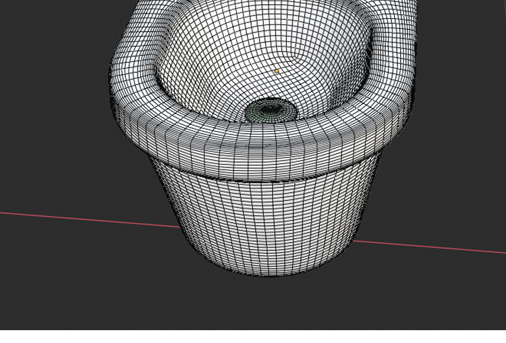Click empty viewport background right of model

pos(459,135)
